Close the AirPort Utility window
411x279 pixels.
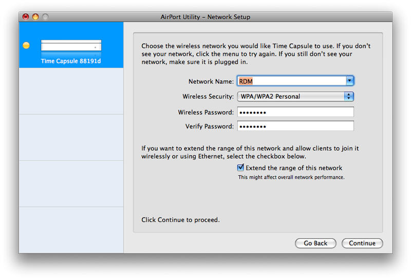26,17
